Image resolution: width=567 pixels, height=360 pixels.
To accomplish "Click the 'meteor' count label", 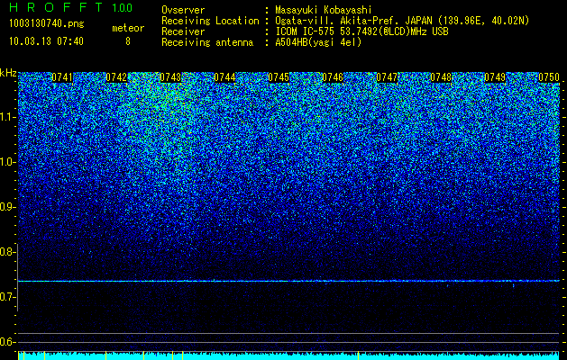I will click(x=128, y=28).
